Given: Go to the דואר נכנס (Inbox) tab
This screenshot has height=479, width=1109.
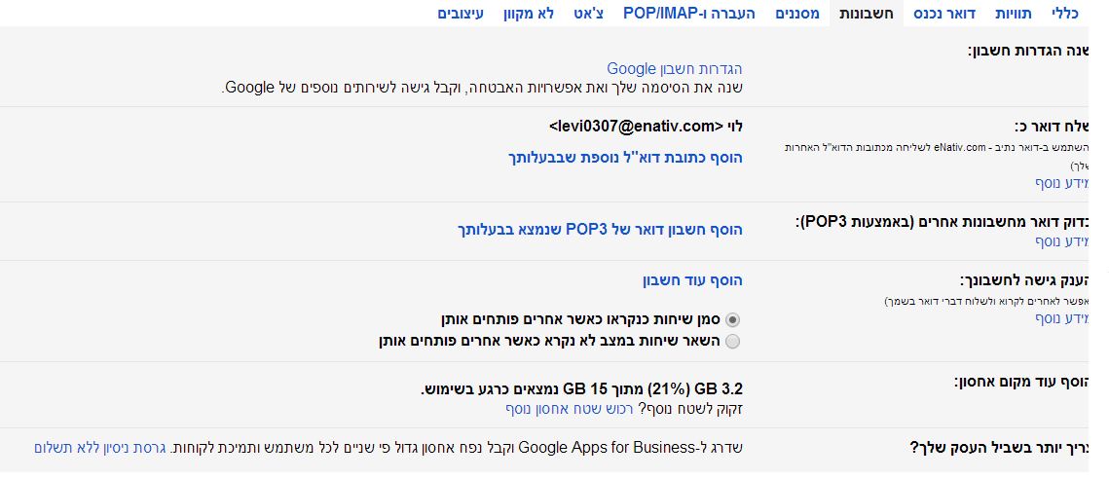Looking at the screenshot, I should point(945,14).
